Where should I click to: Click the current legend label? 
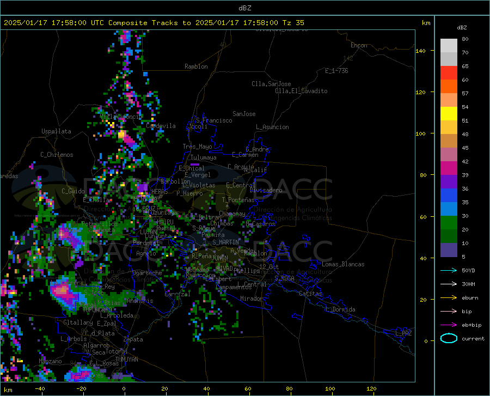(x=473, y=338)
